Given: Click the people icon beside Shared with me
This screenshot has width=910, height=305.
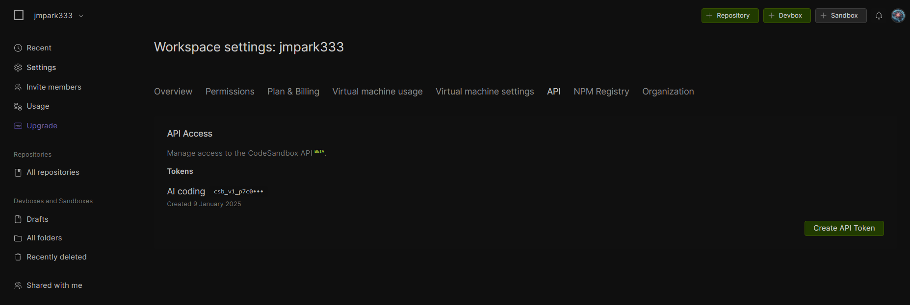Looking at the screenshot, I should tap(18, 285).
